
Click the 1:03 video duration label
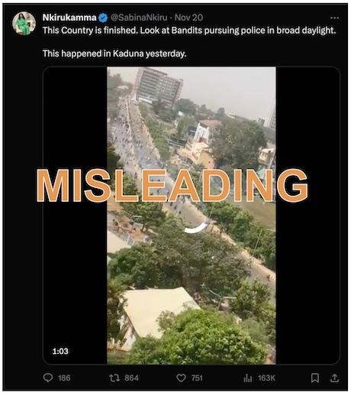point(60,351)
